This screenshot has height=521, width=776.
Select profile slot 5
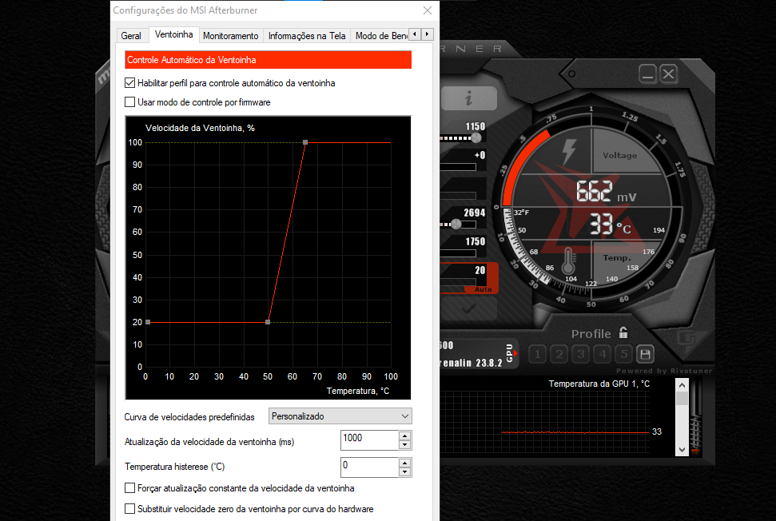623,354
